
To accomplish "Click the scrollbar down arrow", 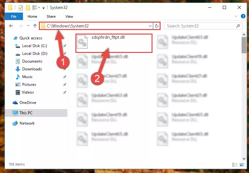I will pos(244,158).
